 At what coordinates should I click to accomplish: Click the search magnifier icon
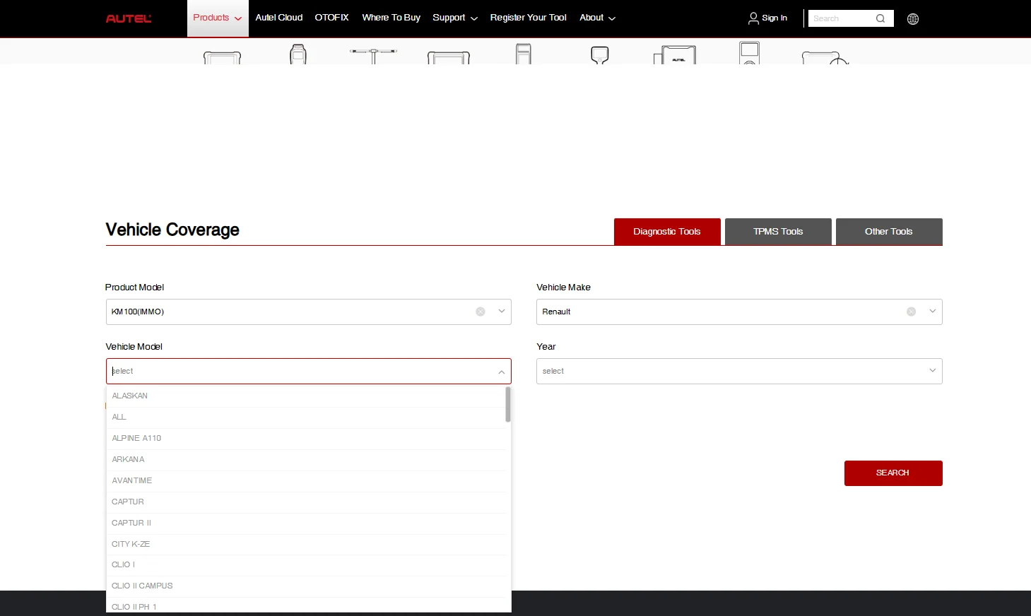click(x=880, y=18)
